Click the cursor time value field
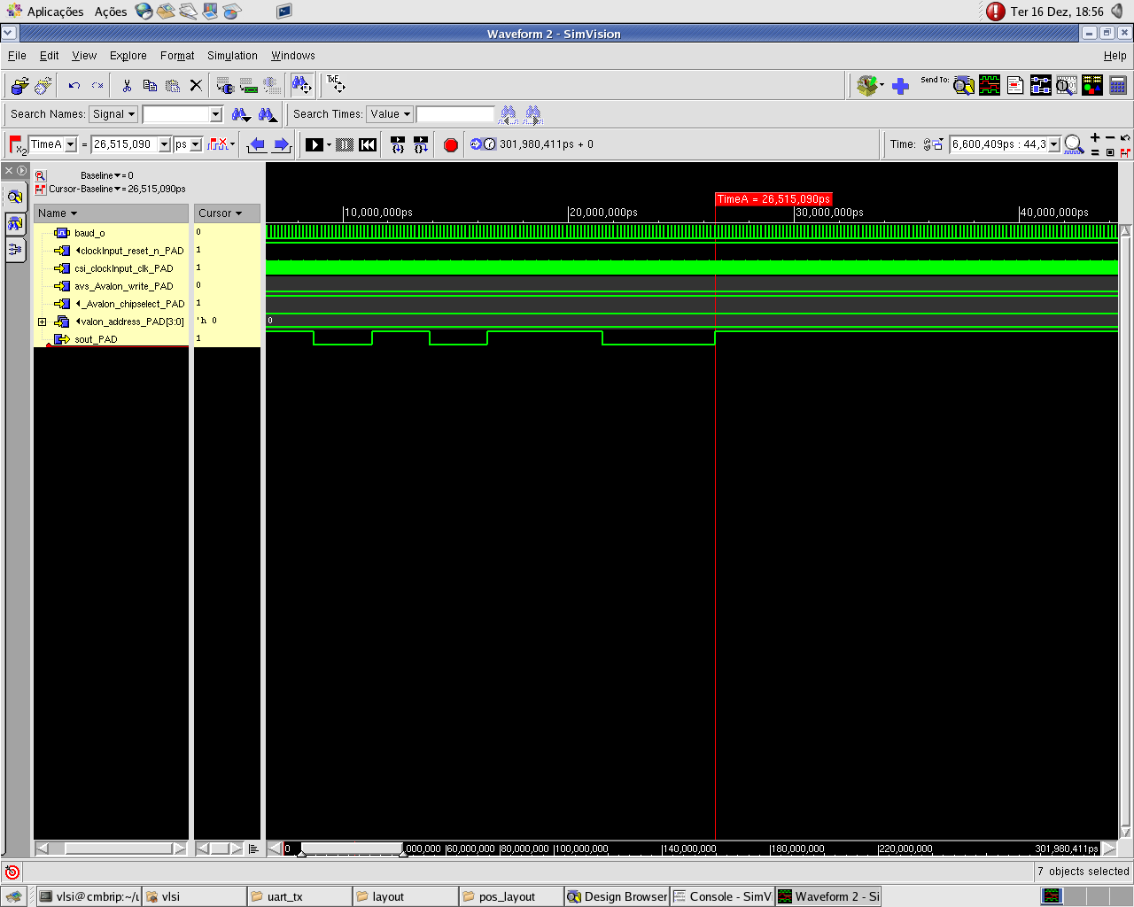Screen dimensions: 1134x907 pos(125,144)
